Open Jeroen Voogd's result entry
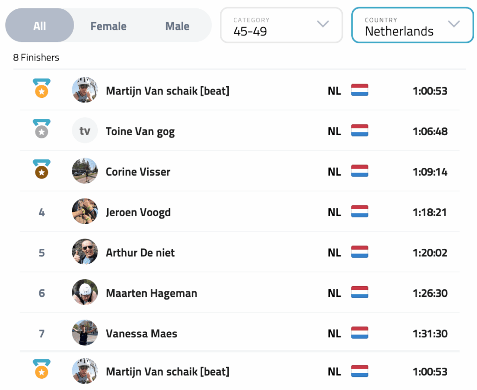 click(x=138, y=212)
